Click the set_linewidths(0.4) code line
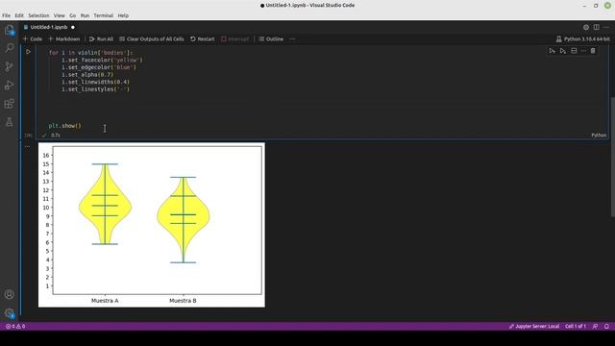The height and width of the screenshot is (346, 615). (x=95, y=82)
